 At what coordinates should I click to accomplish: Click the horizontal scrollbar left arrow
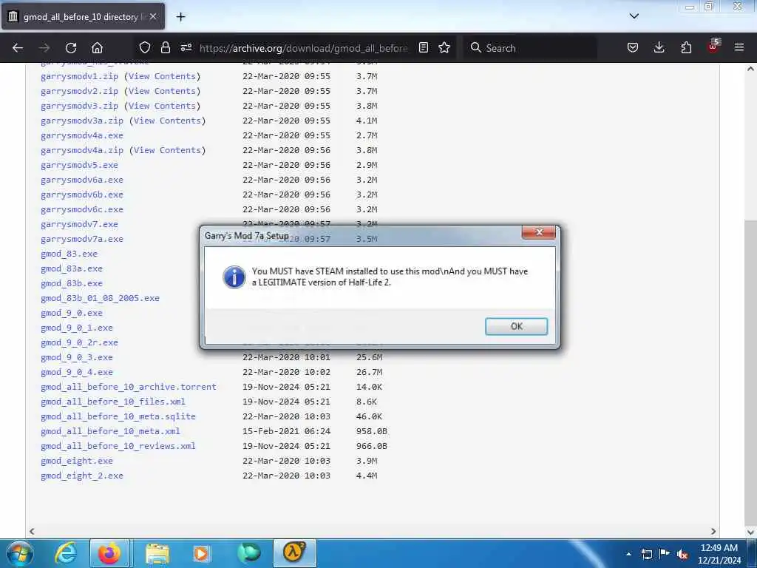pyautogui.click(x=32, y=531)
